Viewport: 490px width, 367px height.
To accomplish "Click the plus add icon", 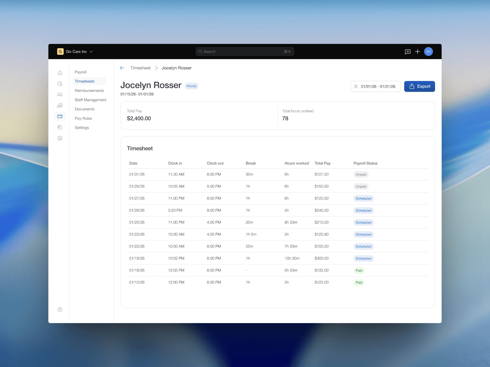I will point(418,52).
